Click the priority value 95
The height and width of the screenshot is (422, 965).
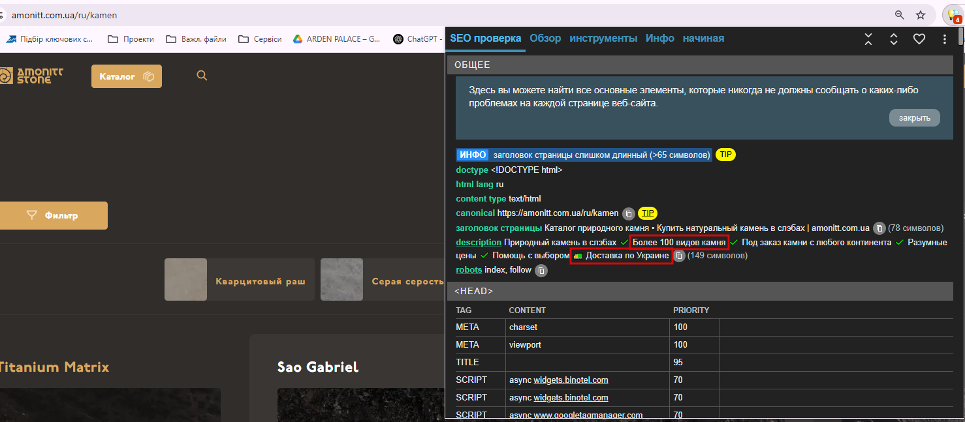(x=678, y=363)
